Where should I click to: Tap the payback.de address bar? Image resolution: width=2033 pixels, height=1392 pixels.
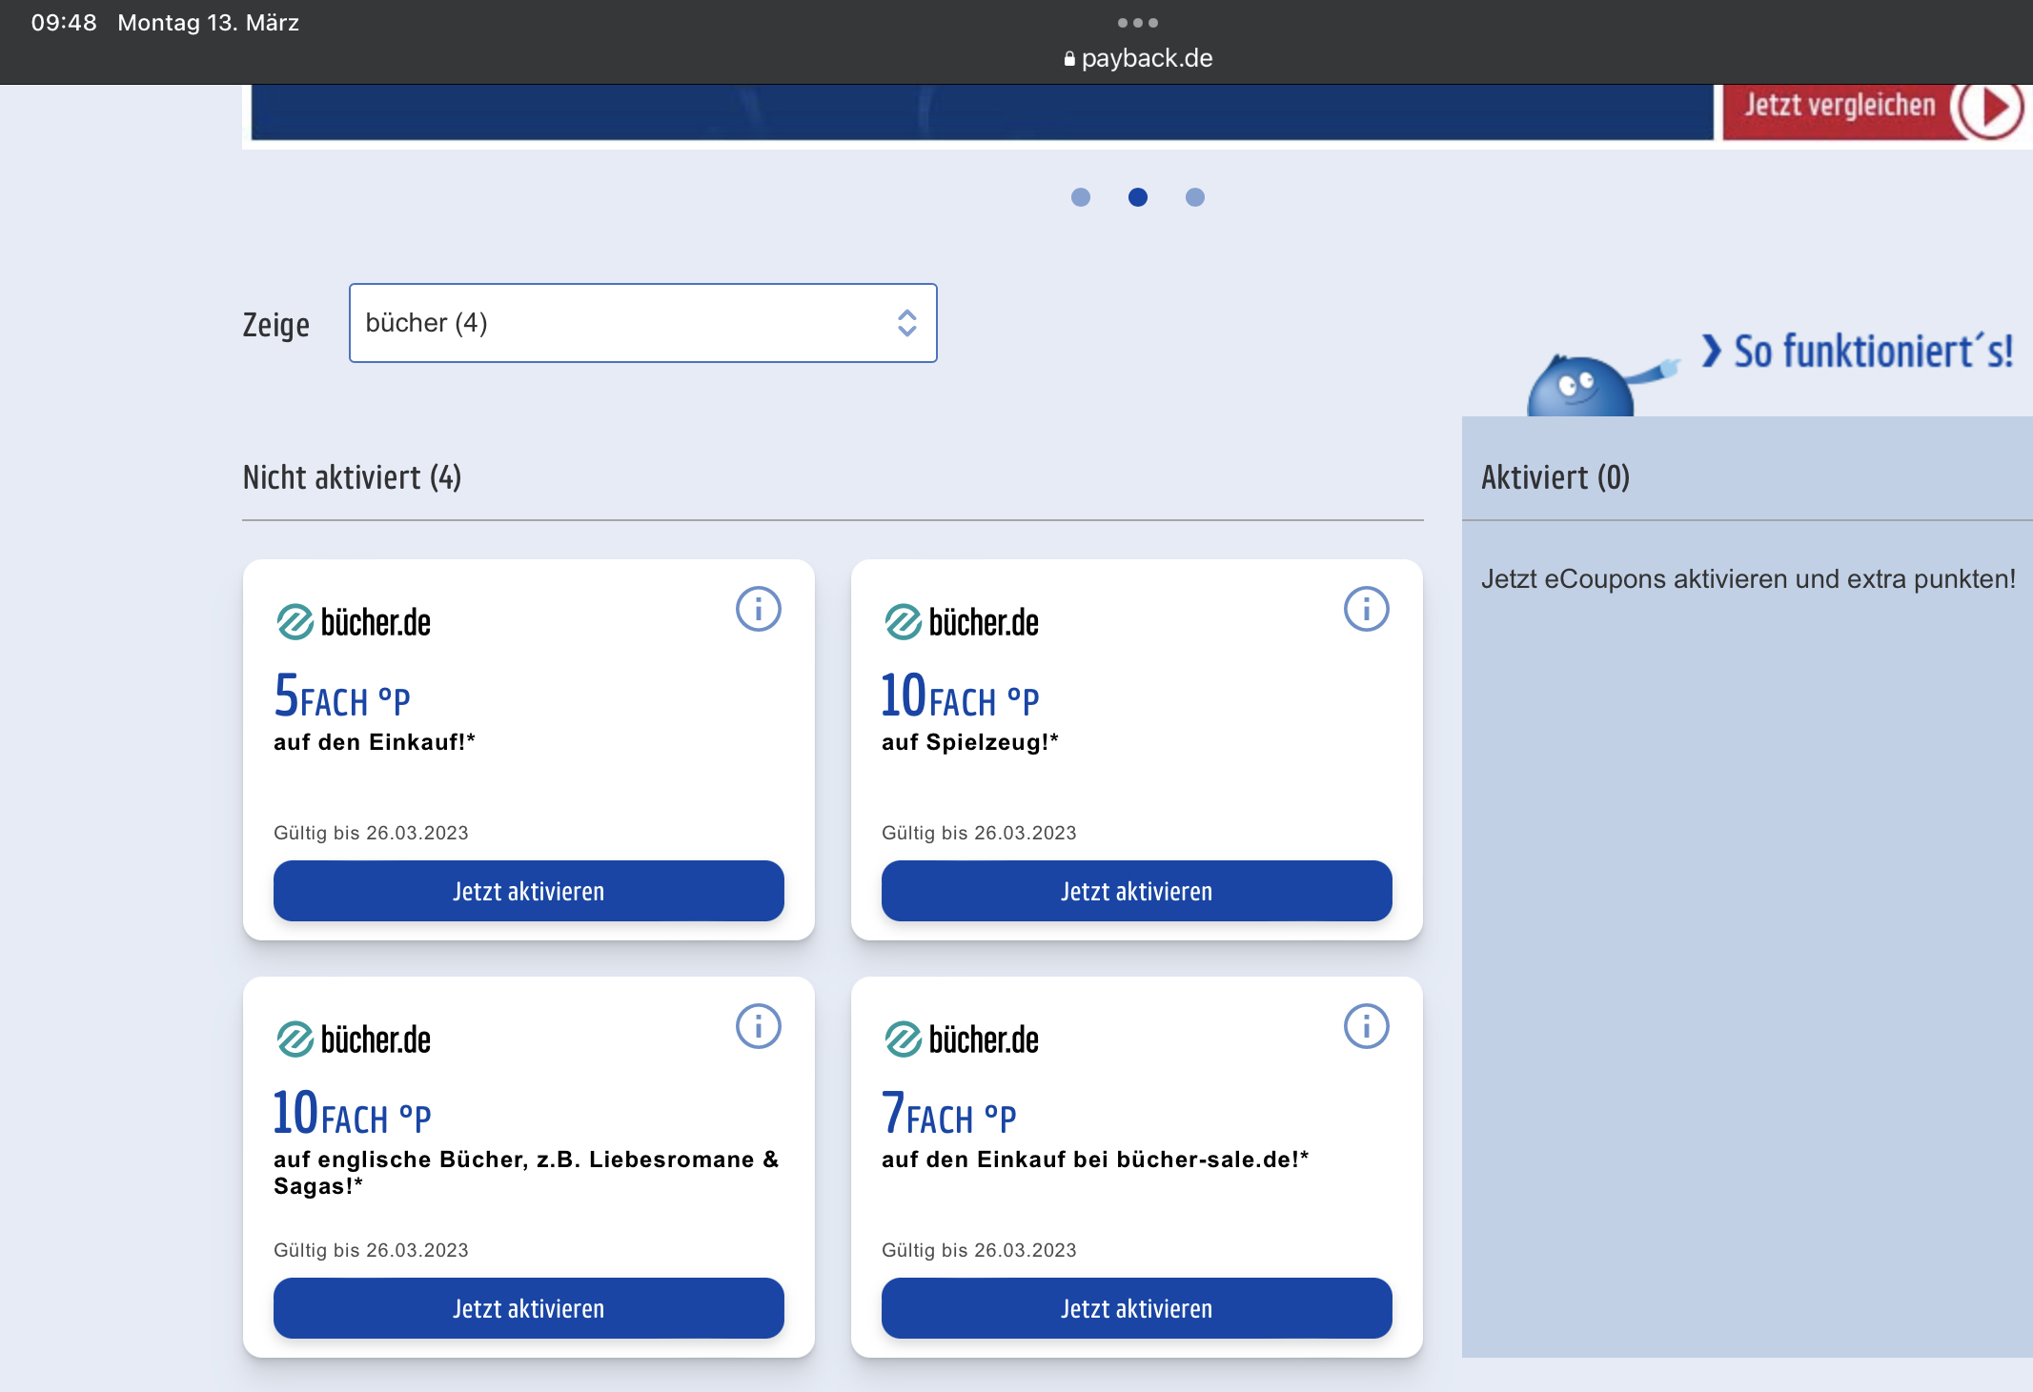point(1138,58)
